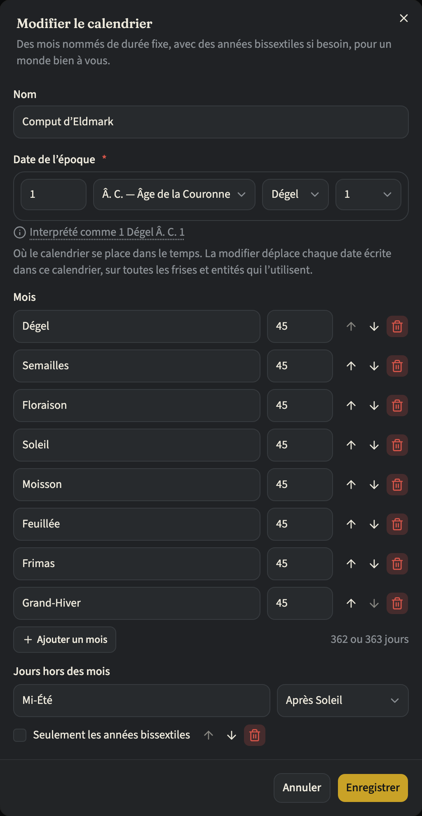Move Semailles month up

(x=351, y=366)
